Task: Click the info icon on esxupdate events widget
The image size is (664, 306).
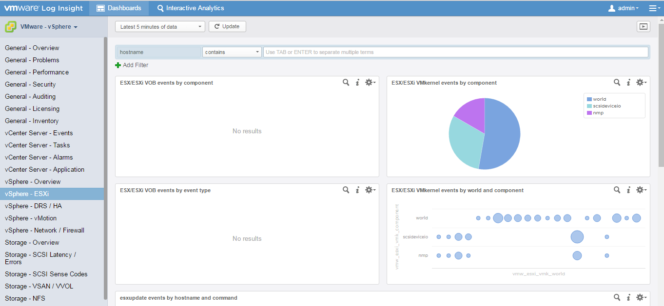Action: tap(628, 297)
